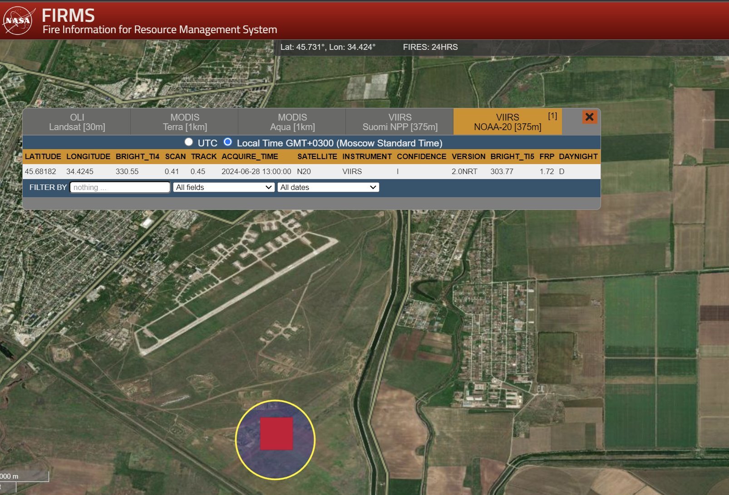Open the All fields dropdown
729x495 pixels.
tap(224, 187)
